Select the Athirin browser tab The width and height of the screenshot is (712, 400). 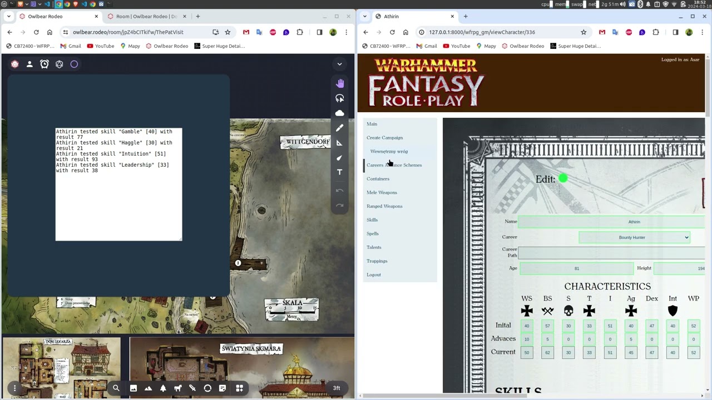(414, 16)
